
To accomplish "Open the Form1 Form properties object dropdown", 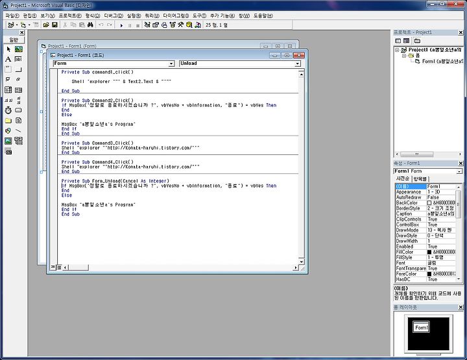I will pyautogui.click(x=459, y=171).
